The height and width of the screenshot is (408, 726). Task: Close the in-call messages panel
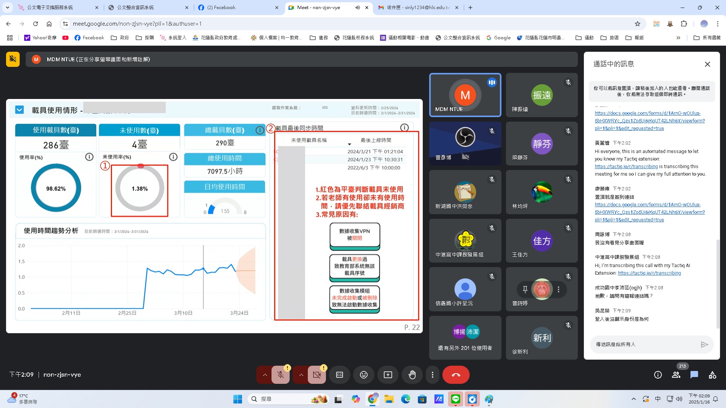click(707, 64)
